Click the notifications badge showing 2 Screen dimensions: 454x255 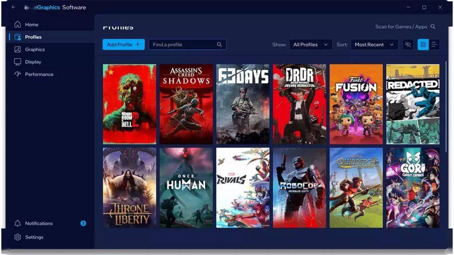pyautogui.click(x=83, y=223)
